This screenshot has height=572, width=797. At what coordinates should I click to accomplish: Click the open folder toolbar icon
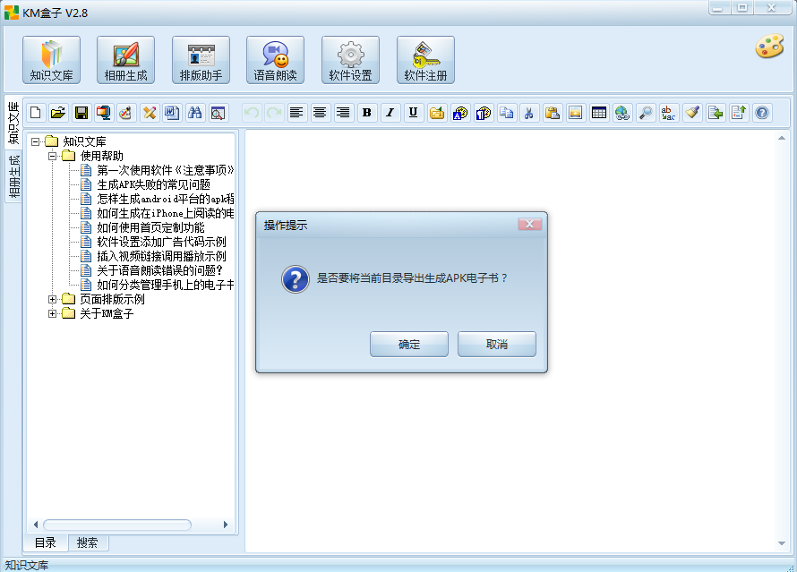tap(58, 113)
